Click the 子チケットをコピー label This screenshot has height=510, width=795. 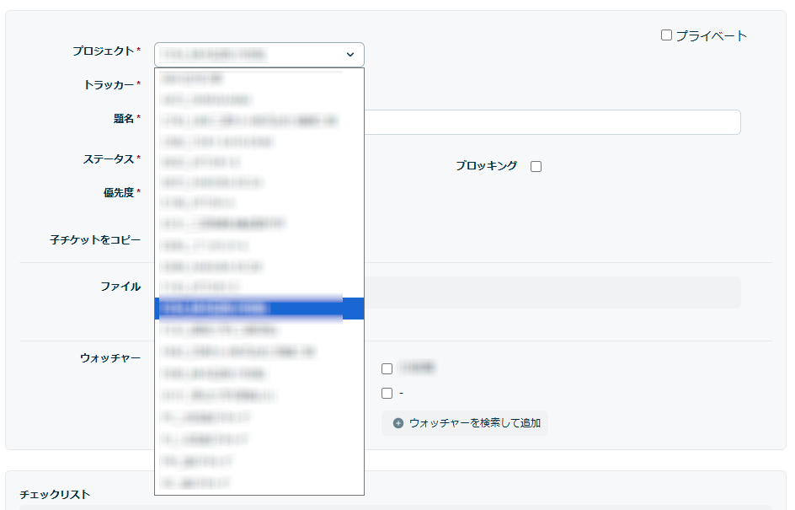tap(95, 240)
